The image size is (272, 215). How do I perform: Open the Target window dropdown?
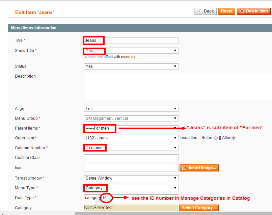[131, 178]
